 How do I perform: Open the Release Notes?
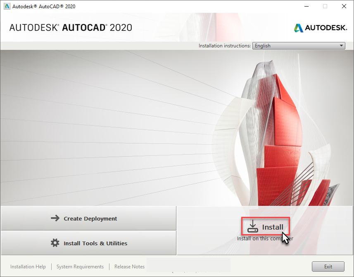pyautogui.click(x=129, y=266)
